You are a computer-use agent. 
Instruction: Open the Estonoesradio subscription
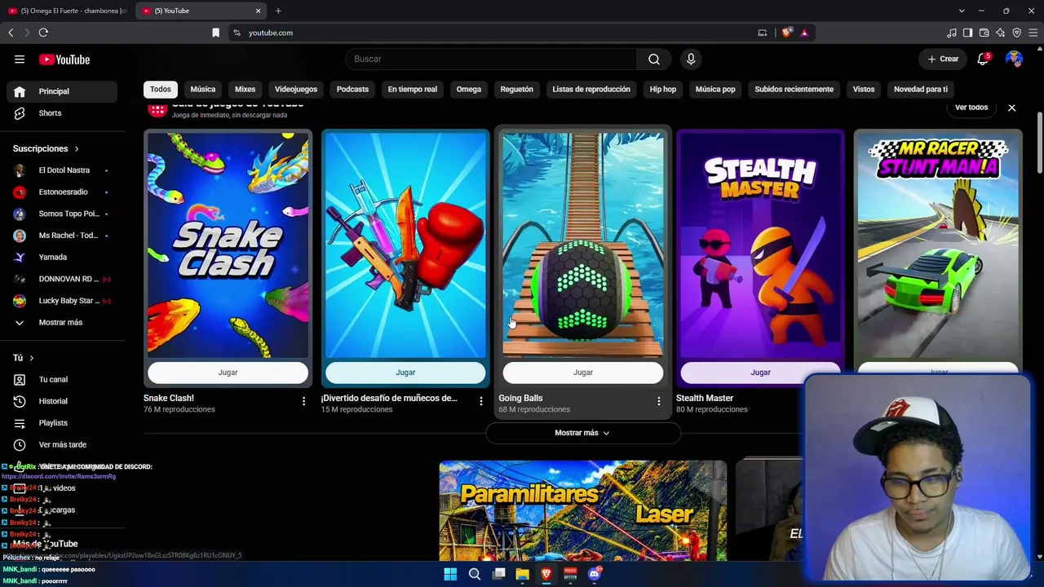point(62,192)
